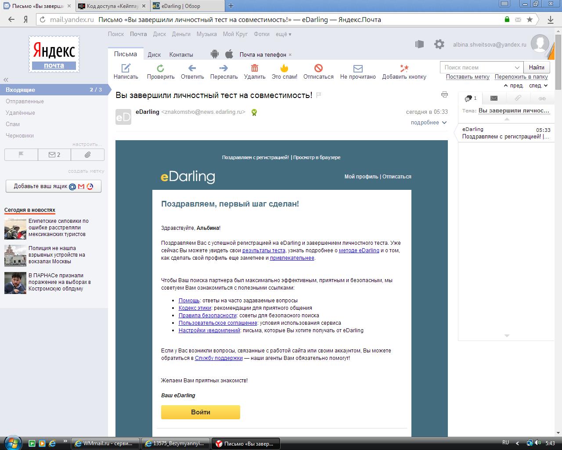Screen dimensions: 562x450
Task: Click the Проверить refresh mail icon
Action: (x=161, y=68)
